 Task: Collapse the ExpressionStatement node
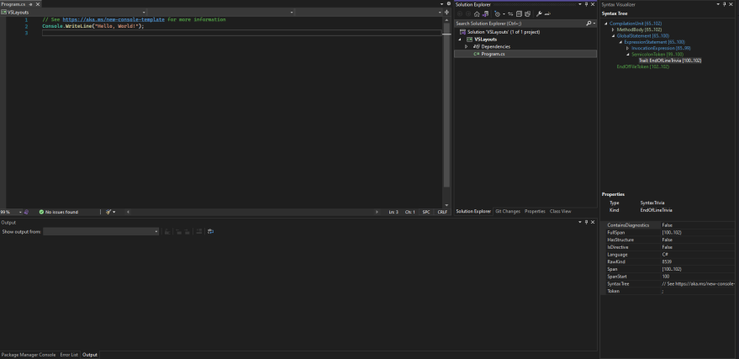[620, 42]
